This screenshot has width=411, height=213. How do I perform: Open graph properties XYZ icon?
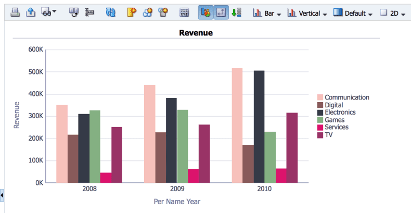coord(184,12)
